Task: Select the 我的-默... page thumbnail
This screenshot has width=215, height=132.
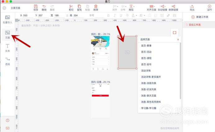Action: (x=100, y=53)
